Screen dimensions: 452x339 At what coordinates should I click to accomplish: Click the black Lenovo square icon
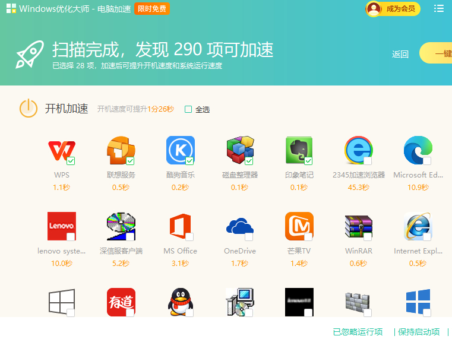tap(299, 302)
